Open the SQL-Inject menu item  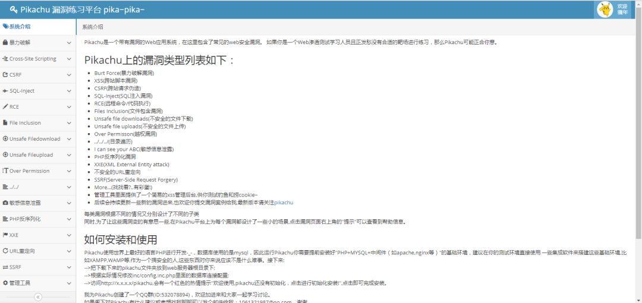[x=37, y=91]
